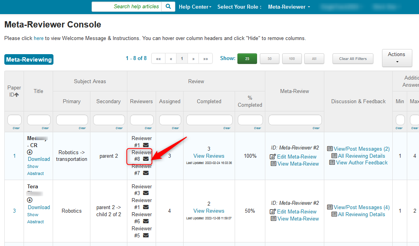The width and height of the screenshot is (419, 246).
Task: Click the search magnifier icon button
Action: coord(168,7)
